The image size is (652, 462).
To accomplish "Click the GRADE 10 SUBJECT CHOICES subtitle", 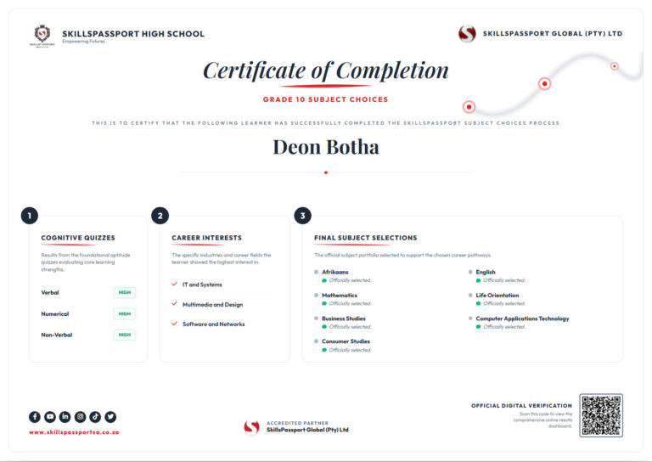I will (326, 99).
